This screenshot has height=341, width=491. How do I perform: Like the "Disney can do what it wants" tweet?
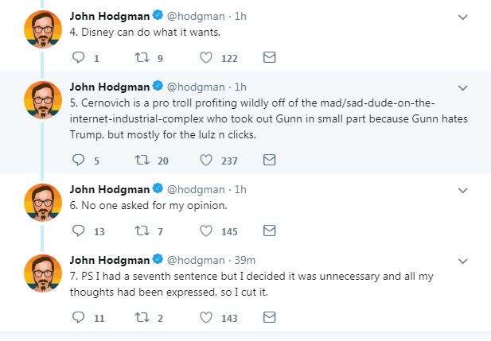[x=205, y=57]
